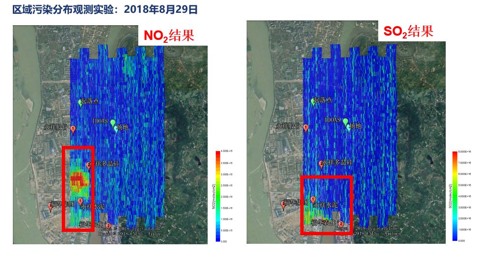Click the 福华农化 red pin on NO2 map

109,225
